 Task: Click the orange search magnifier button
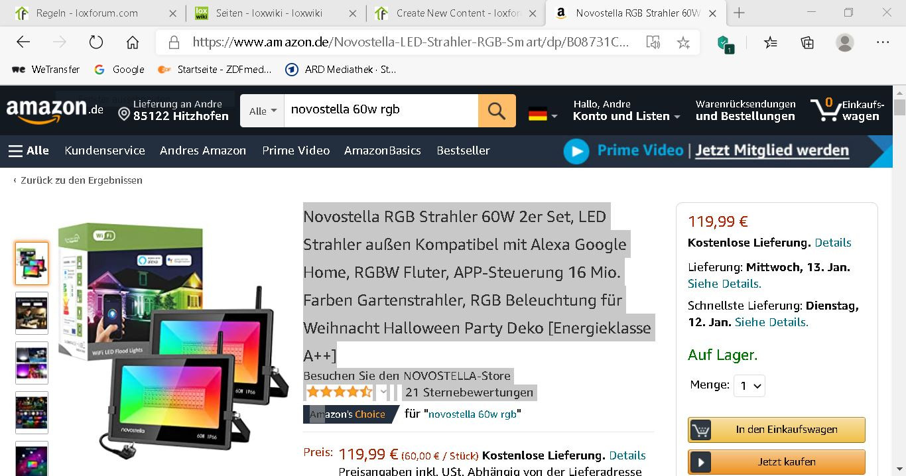coord(497,111)
